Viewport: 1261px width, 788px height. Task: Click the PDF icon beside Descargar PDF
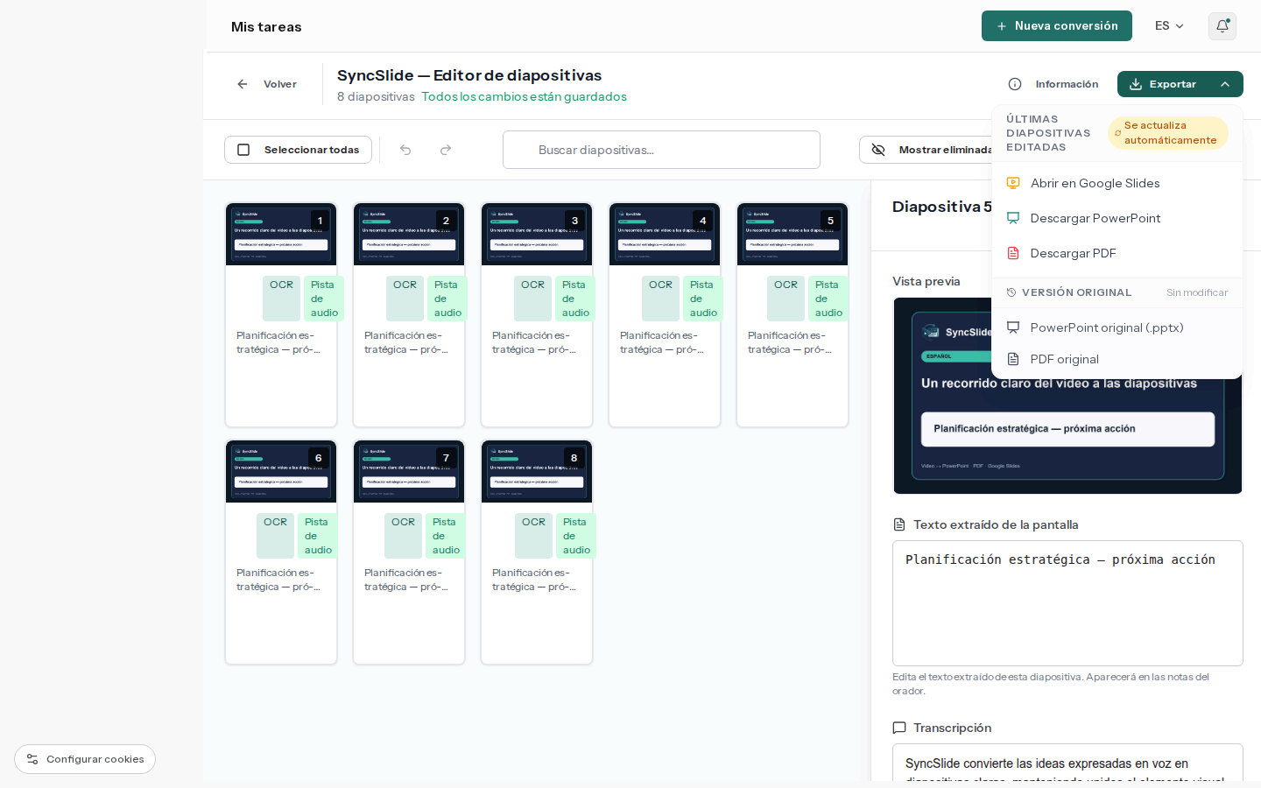1013,253
